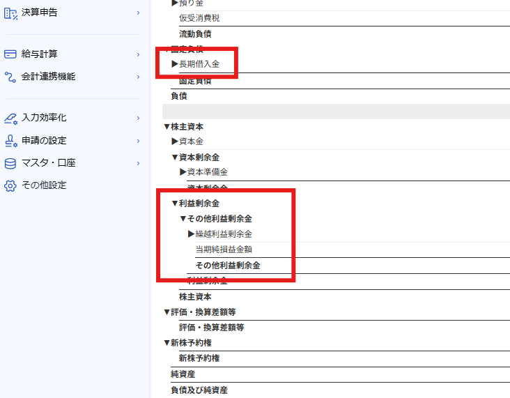Click the 申請の設定 stamp icon
This screenshot has height=398, width=510.
click(10, 140)
